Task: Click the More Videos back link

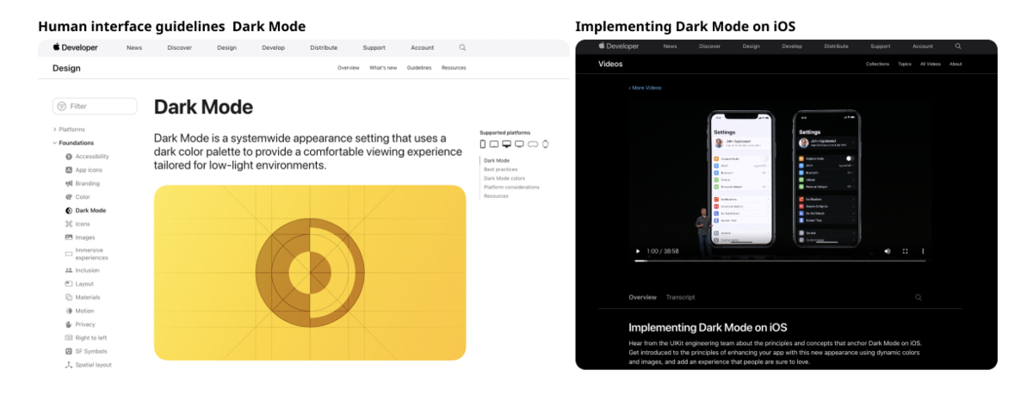Action: click(x=645, y=88)
